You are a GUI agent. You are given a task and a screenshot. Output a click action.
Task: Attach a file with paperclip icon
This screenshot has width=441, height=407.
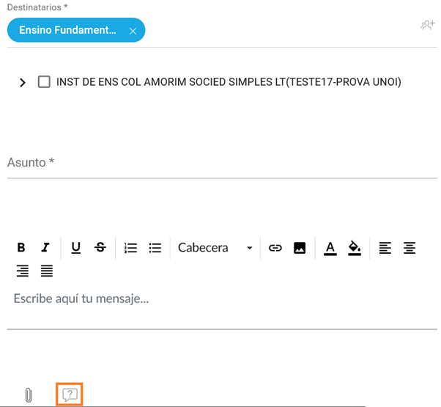(29, 395)
